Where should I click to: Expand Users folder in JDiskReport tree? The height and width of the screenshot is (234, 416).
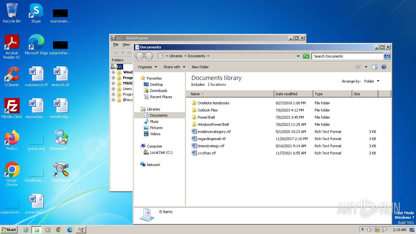(113, 89)
